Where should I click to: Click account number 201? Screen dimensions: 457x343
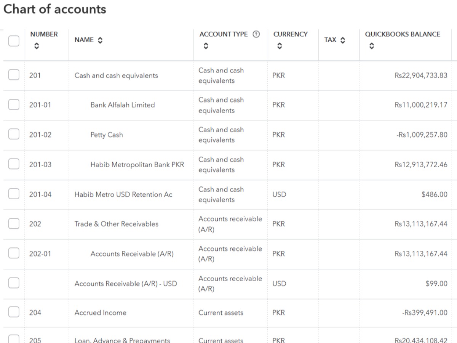35,75
